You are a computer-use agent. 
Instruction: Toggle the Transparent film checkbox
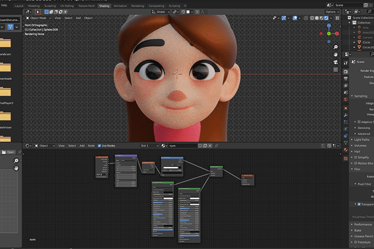[x=359, y=204]
